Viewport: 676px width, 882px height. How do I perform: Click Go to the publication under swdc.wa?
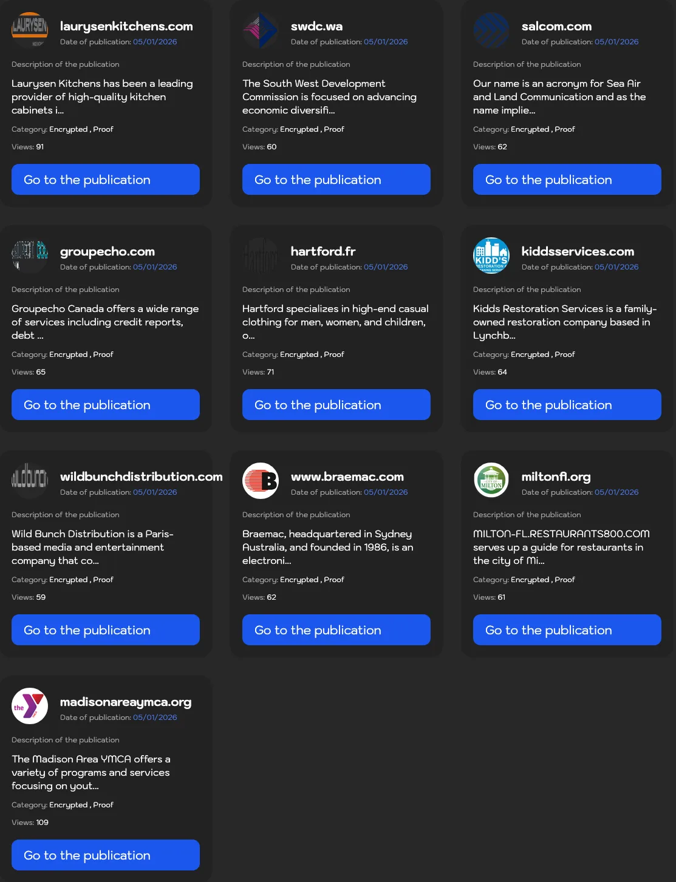tap(336, 179)
